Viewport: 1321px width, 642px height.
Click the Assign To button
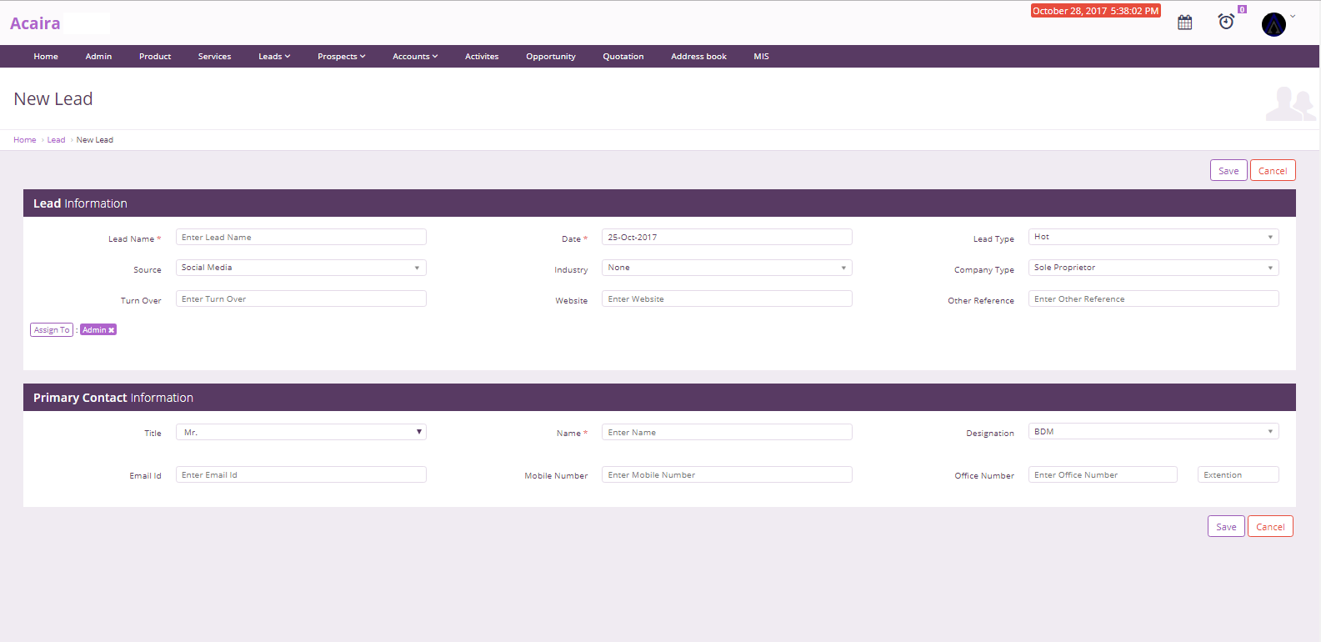point(52,330)
